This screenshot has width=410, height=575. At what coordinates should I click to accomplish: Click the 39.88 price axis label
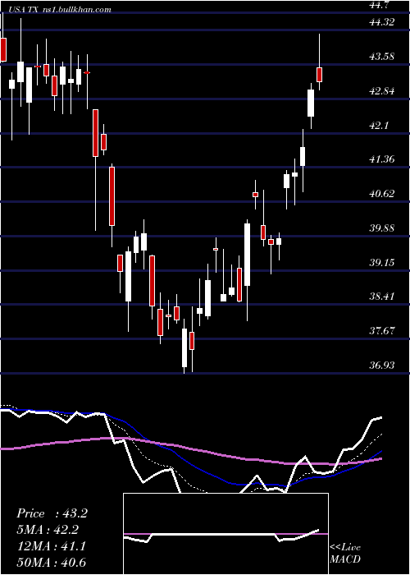click(x=383, y=228)
